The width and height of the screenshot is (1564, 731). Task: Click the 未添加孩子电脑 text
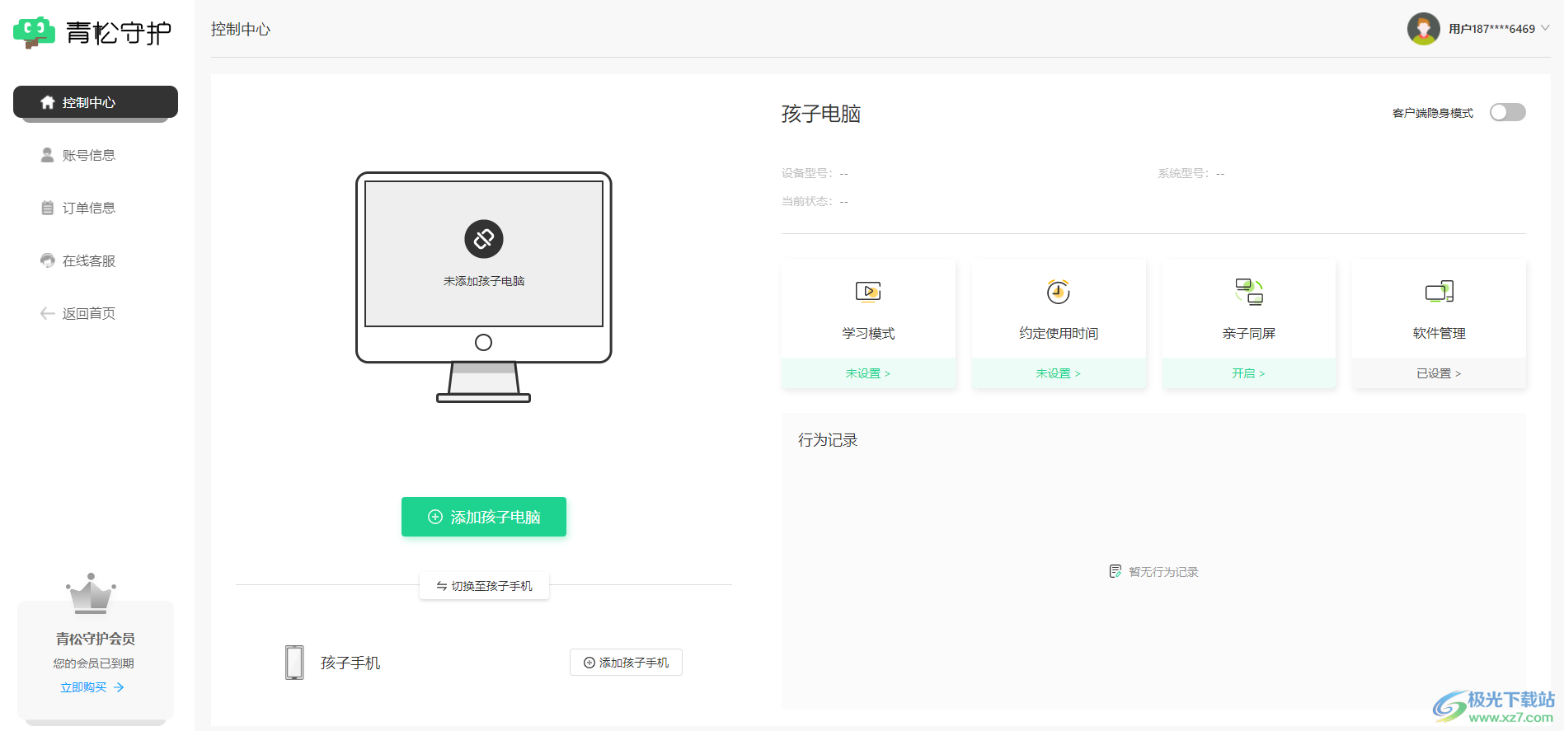click(x=484, y=281)
